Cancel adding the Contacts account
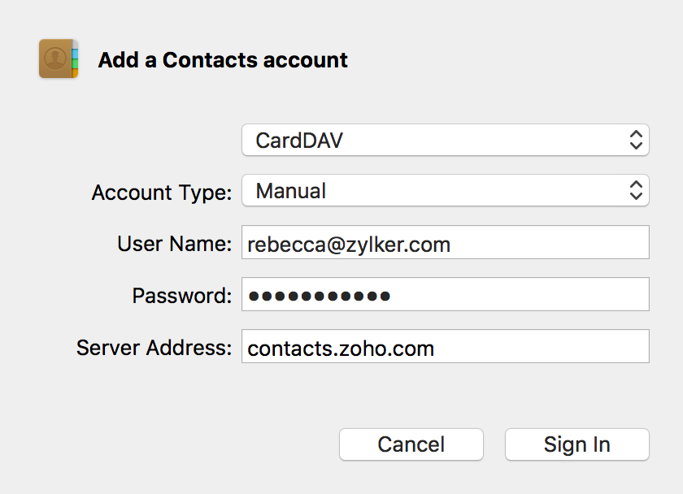 tap(411, 444)
